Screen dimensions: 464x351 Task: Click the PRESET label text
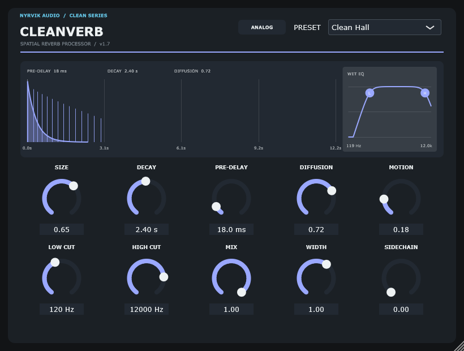coord(307,28)
